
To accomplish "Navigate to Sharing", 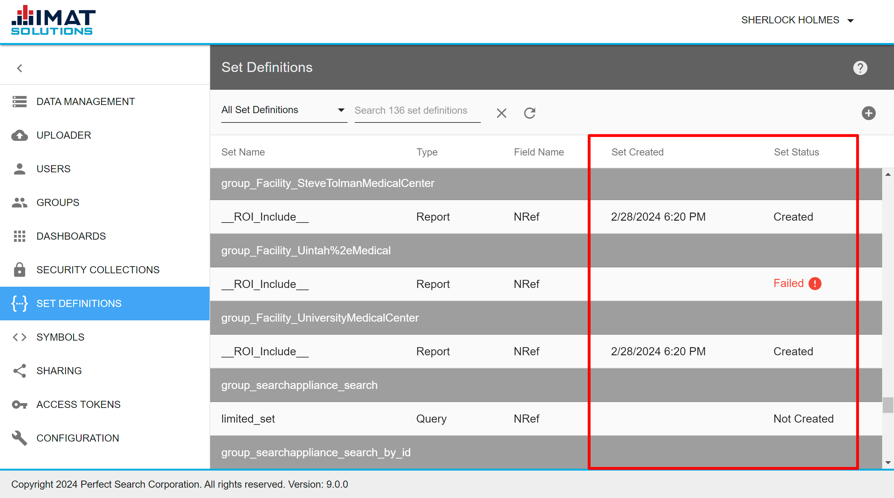I will (x=105, y=371).
